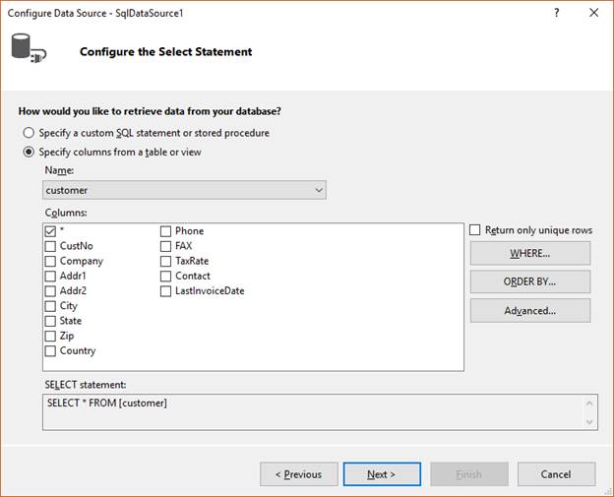Tick the Company column checkbox
This screenshot has width=614, height=497.
click(50, 261)
